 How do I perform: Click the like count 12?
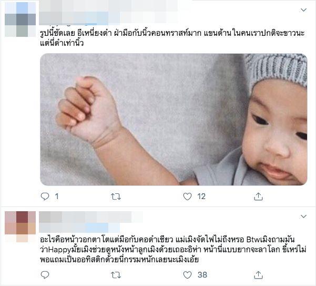pyautogui.click(x=201, y=196)
